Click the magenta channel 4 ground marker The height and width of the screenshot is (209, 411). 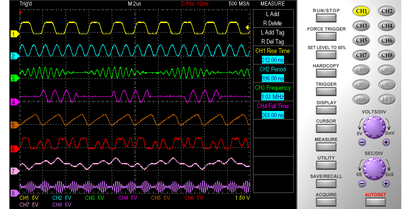(x=15, y=102)
